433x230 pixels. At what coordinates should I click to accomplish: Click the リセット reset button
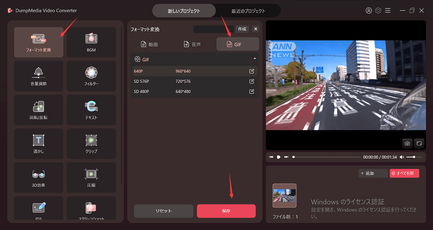pos(163,211)
